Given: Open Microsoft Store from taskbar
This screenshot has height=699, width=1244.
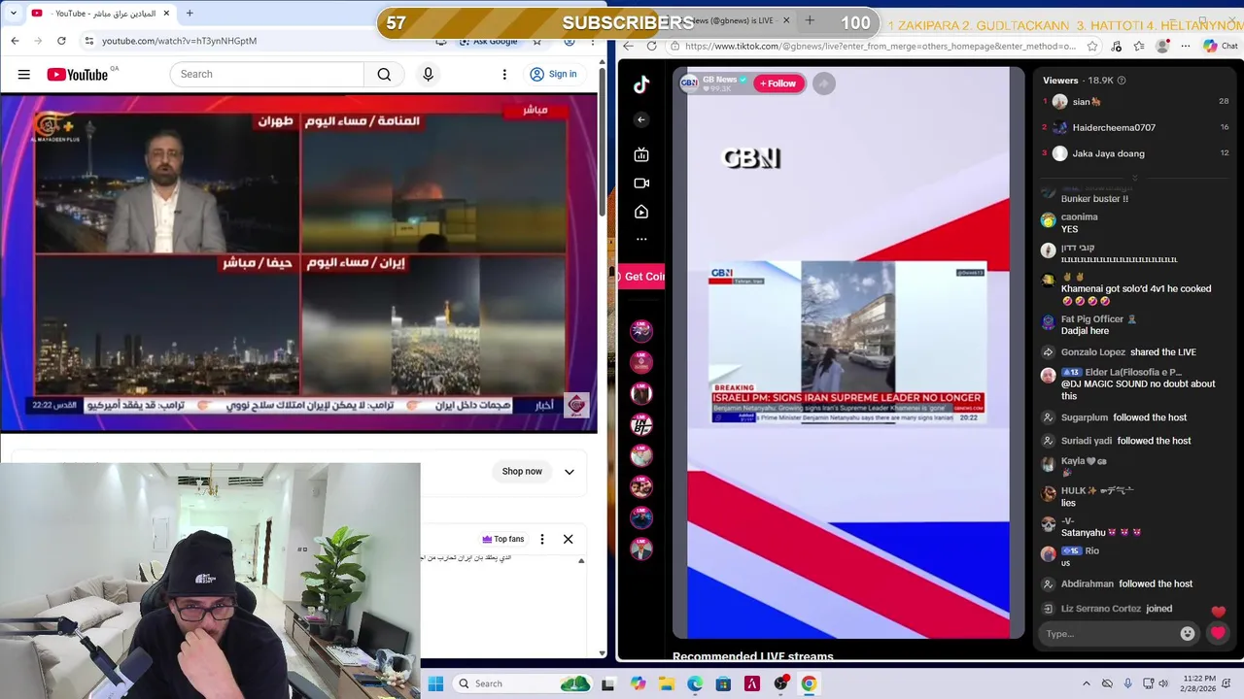Looking at the screenshot, I should pyautogui.click(x=723, y=683).
